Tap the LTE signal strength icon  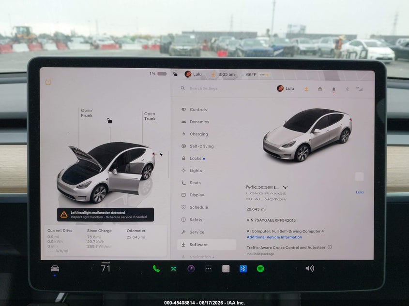pos(360,89)
